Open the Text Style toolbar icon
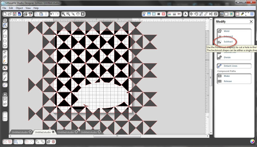The image size is (257, 147). [185, 14]
